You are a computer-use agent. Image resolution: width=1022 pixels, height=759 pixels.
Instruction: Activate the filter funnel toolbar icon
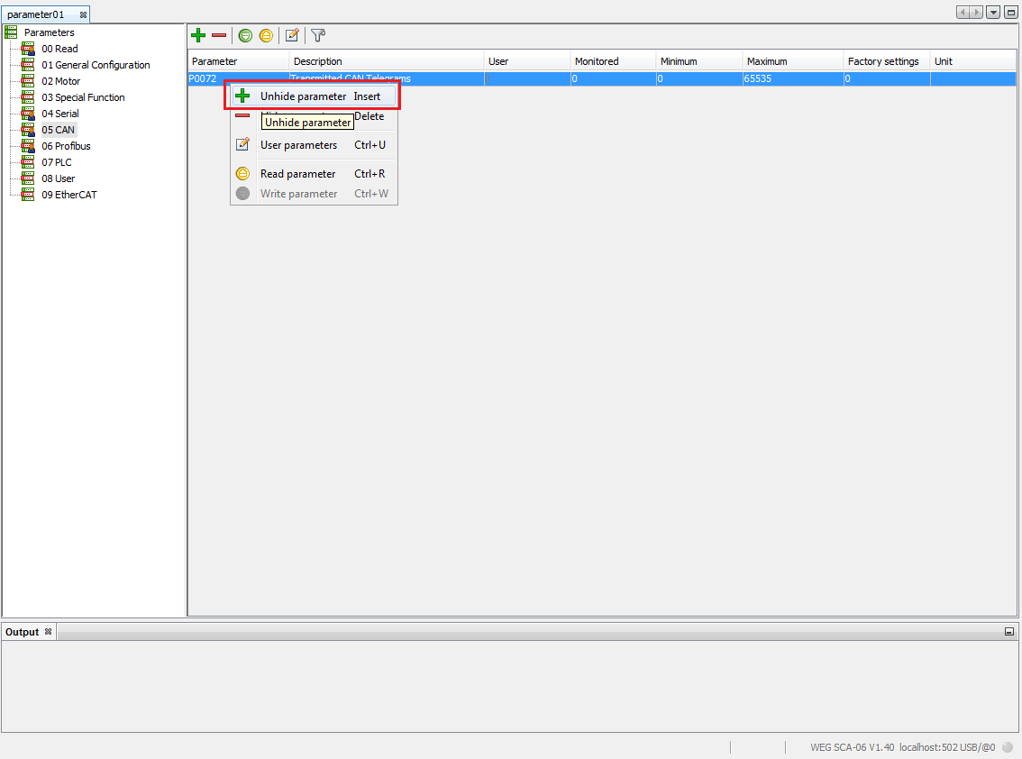point(316,35)
